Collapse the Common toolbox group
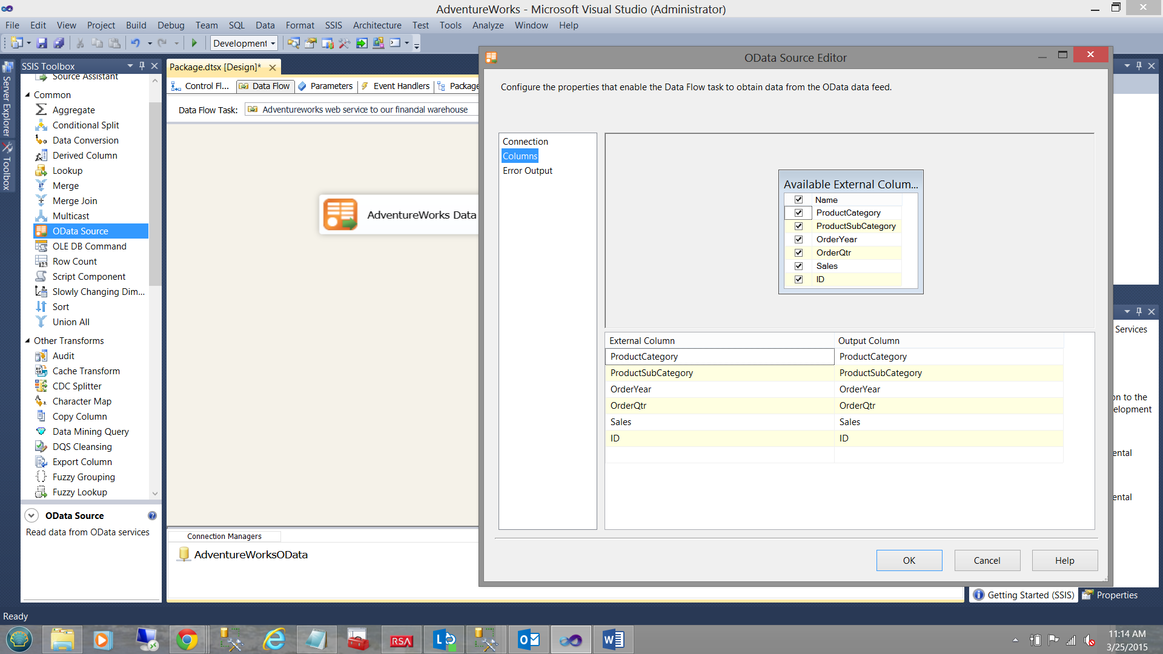The width and height of the screenshot is (1163, 654). pyautogui.click(x=27, y=95)
